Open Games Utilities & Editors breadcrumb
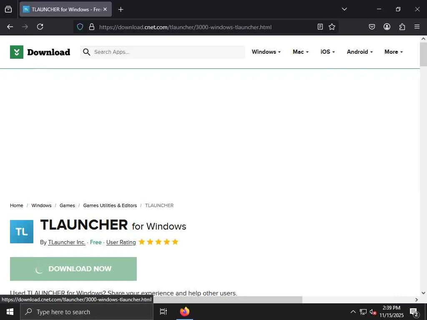Viewport: 427px width, 320px height. point(110,205)
